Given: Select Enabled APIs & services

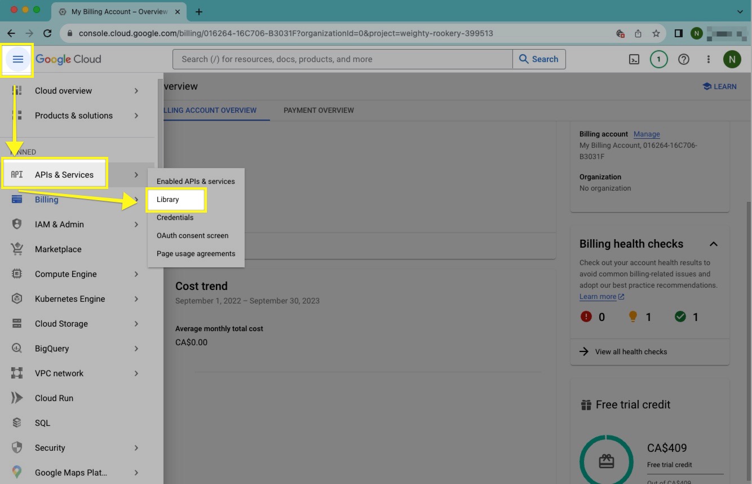Looking at the screenshot, I should pos(196,182).
